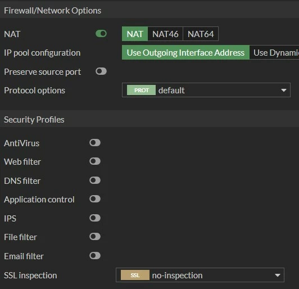299x289 pixels.
Task: Enable the Web filter toggle
Action: 95,161
